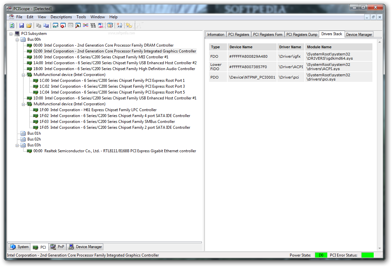Open the bottom Device Manager tab

click(x=85, y=247)
